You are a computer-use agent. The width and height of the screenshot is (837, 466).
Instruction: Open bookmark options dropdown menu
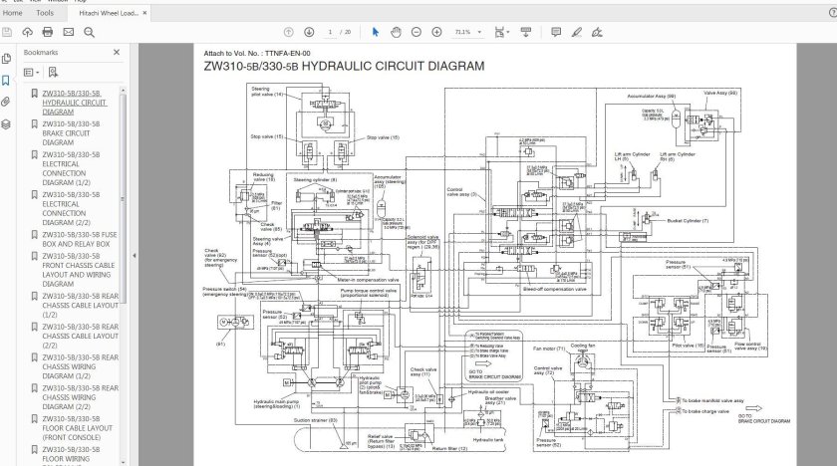(x=32, y=72)
